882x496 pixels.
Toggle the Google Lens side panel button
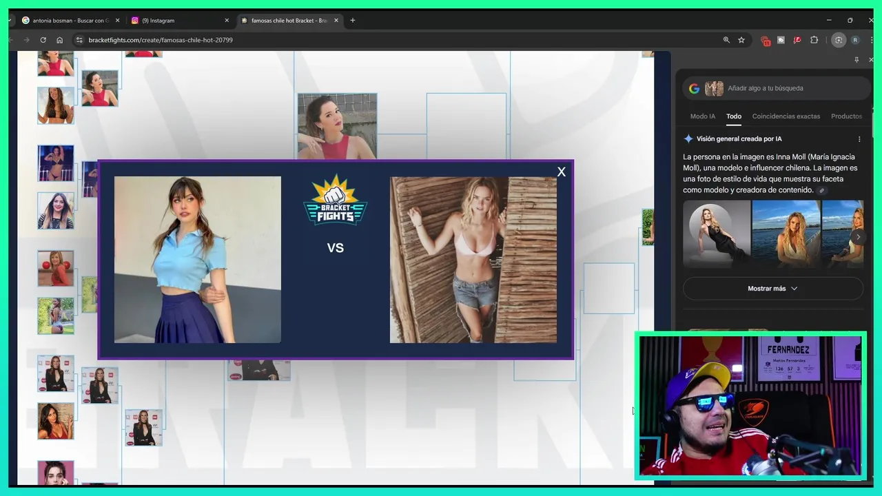point(839,40)
